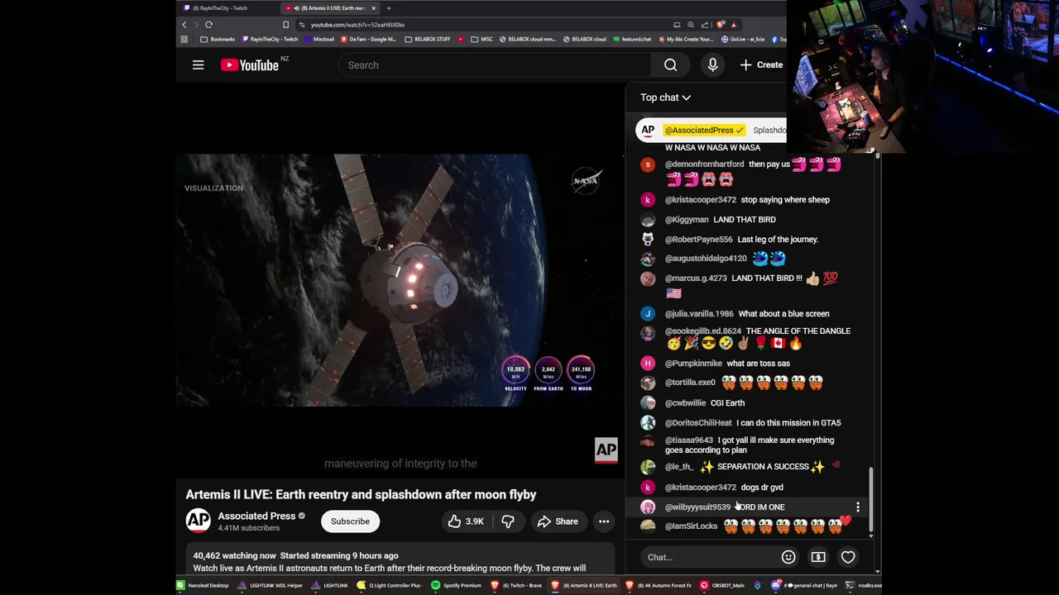
Task: Click the YouTube search magnifier button
Action: point(670,65)
